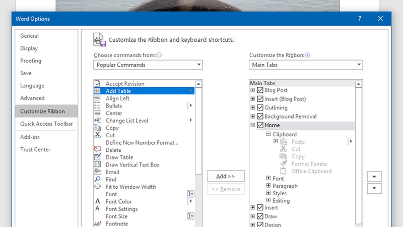Click the Draw Vertical Text Box icon
Image resolution: width=403 pixels, height=227 pixels.
pos(97,164)
